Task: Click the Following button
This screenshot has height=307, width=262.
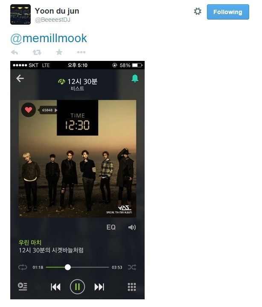Action: pyautogui.click(x=228, y=12)
